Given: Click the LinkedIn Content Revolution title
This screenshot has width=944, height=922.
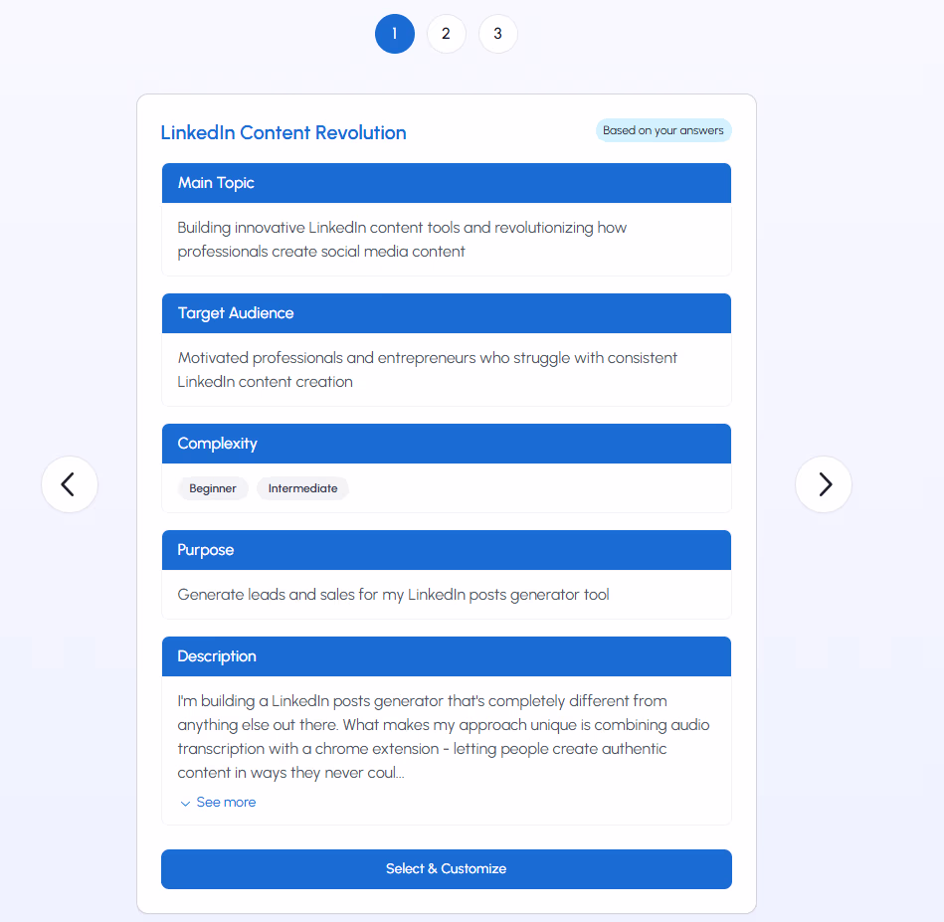Looking at the screenshot, I should pyautogui.click(x=283, y=133).
